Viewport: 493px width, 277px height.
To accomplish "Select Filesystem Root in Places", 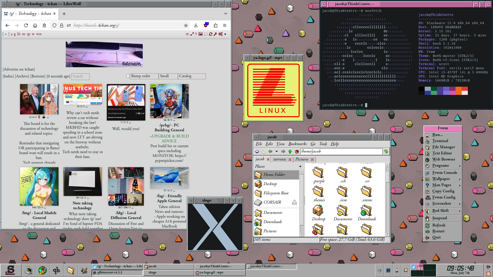I will (x=276, y=193).
